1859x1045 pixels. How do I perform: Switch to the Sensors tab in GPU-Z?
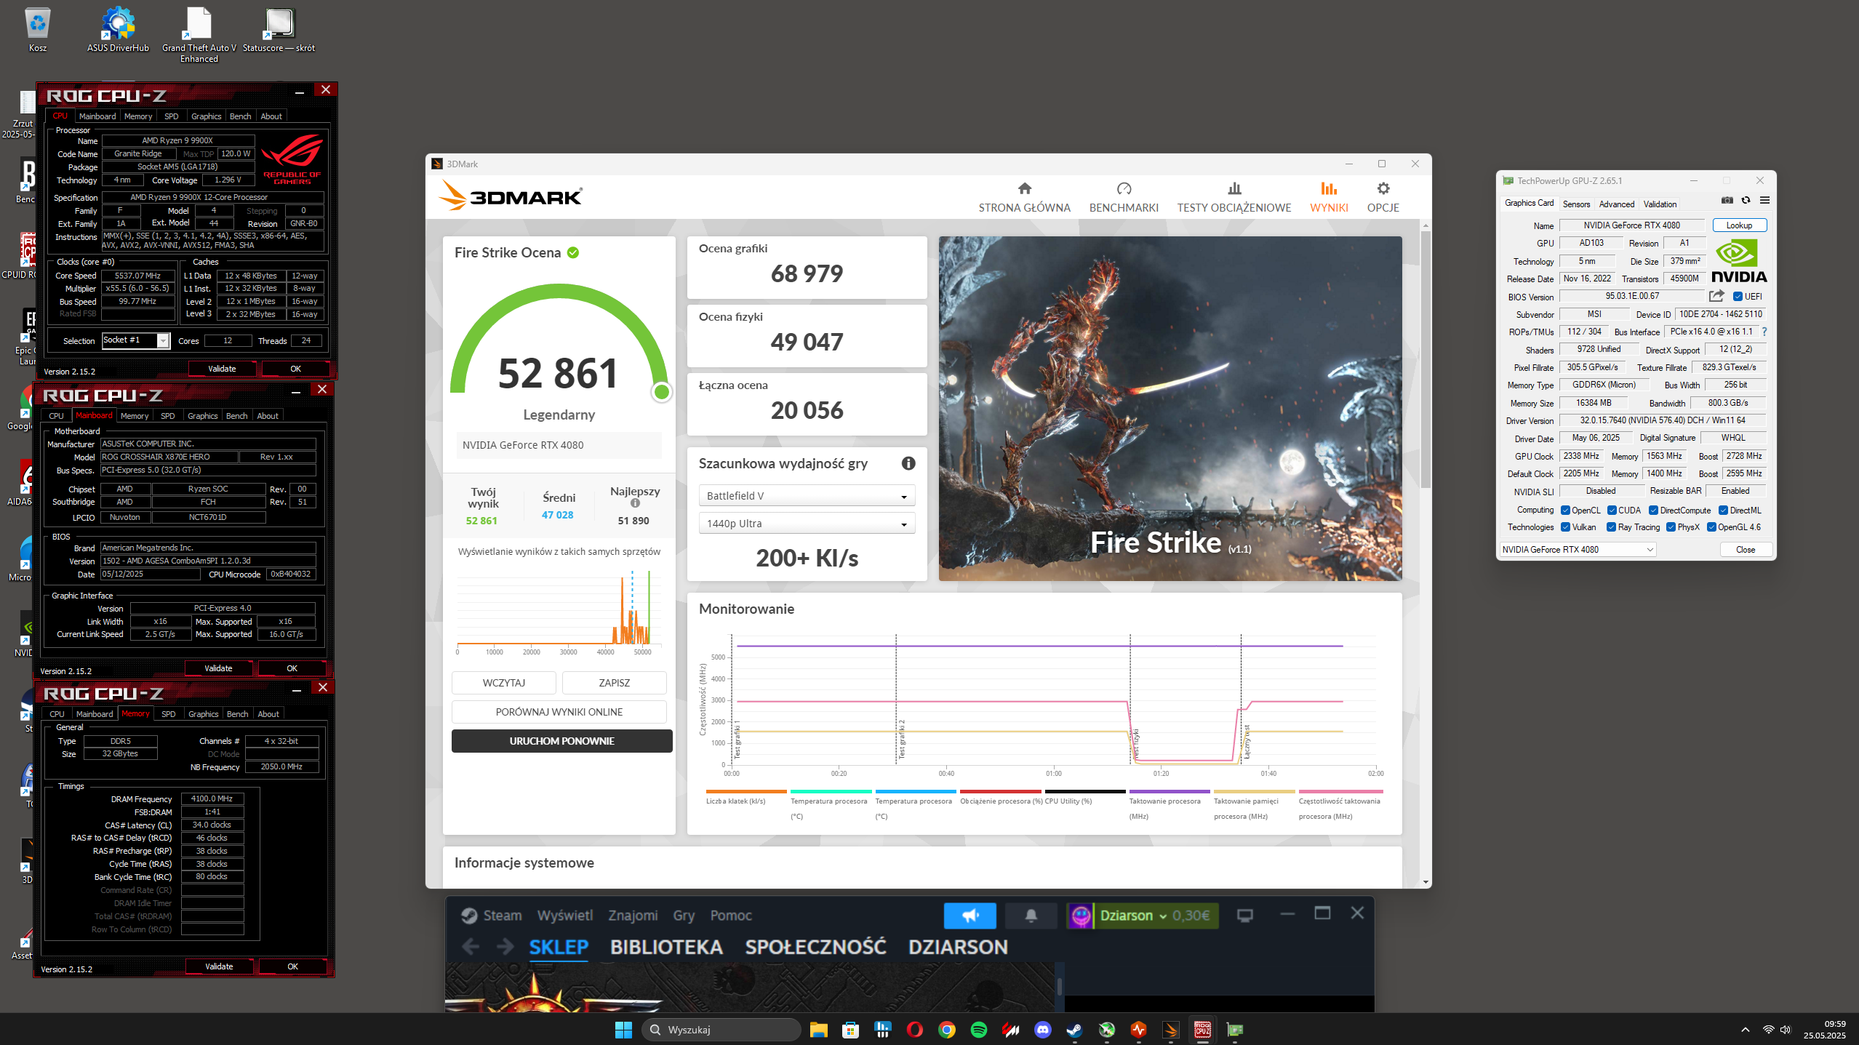[x=1576, y=204]
